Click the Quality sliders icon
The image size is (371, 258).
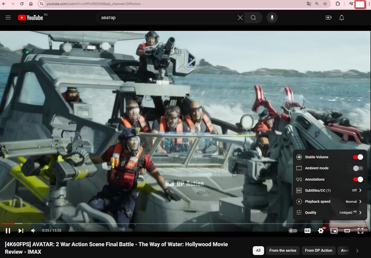(299, 212)
